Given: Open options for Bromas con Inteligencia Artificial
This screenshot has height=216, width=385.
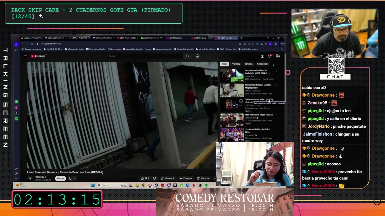Looking at the screenshot, I should [276, 71].
